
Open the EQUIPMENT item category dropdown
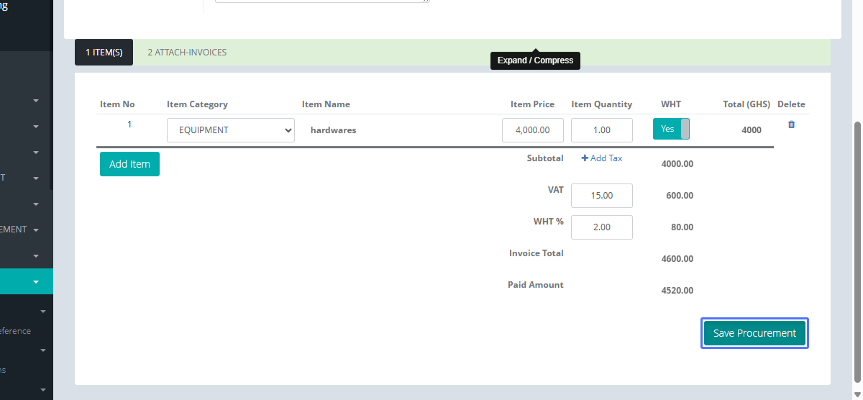pyautogui.click(x=230, y=130)
